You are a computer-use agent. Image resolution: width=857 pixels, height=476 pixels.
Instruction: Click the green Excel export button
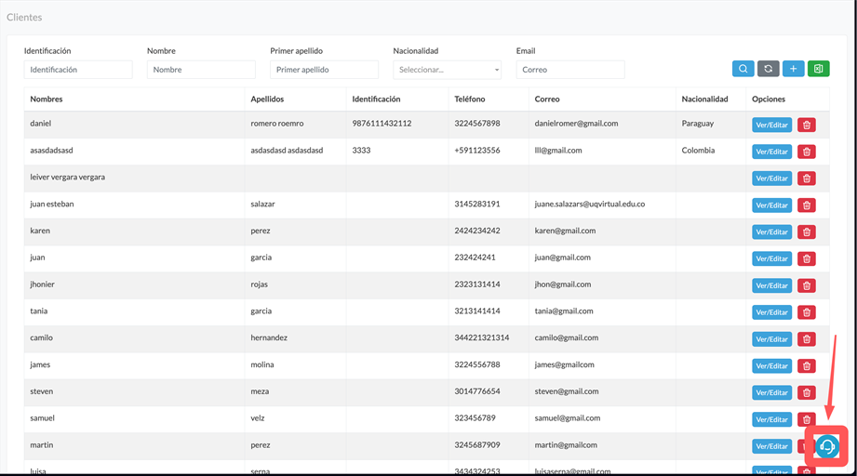[818, 69]
